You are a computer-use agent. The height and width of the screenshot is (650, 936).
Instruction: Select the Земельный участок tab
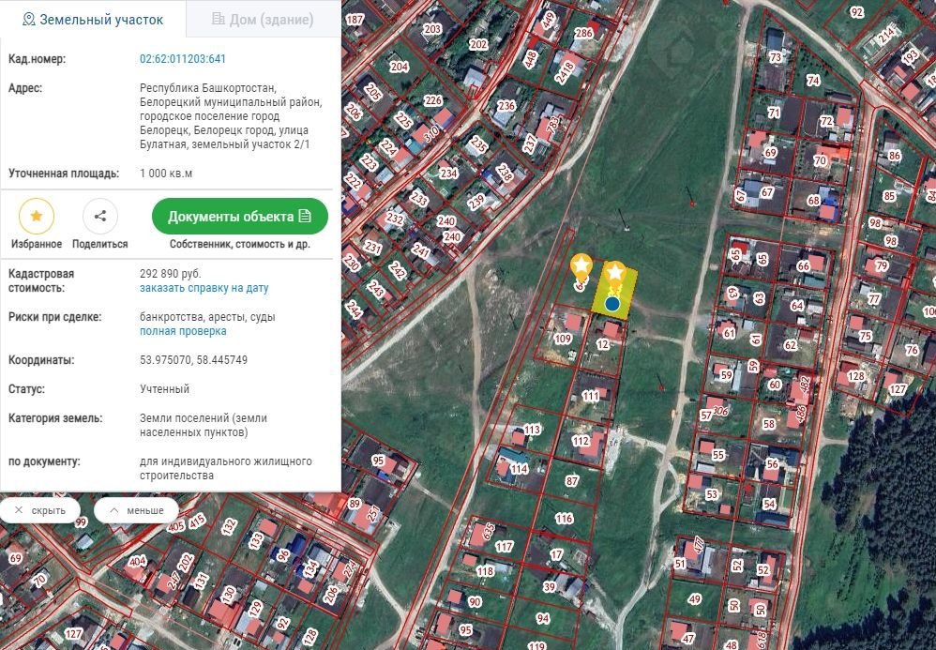coord(93,19)
